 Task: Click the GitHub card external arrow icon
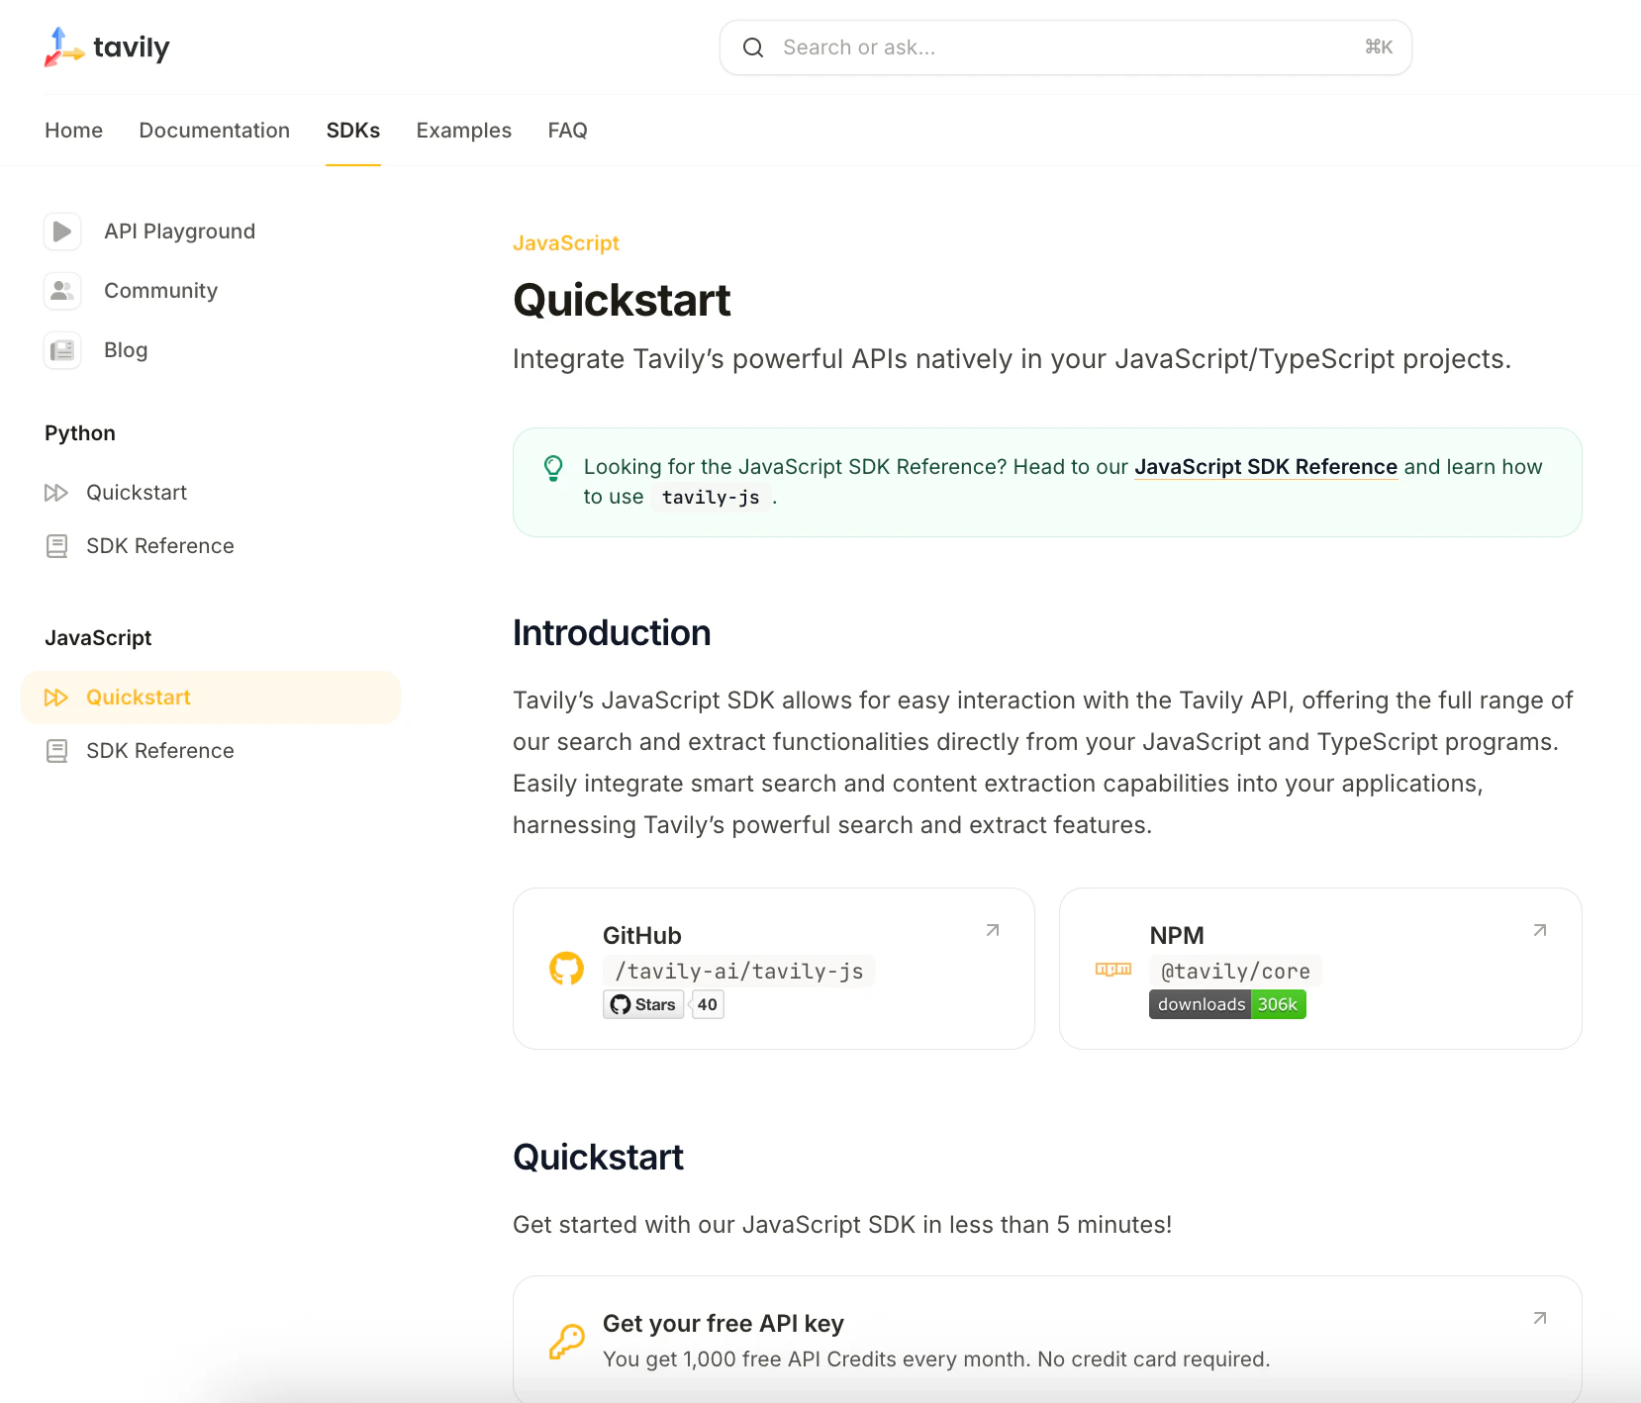993,930
